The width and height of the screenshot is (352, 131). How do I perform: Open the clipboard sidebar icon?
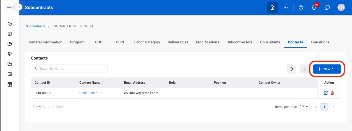tap(10, 34)
